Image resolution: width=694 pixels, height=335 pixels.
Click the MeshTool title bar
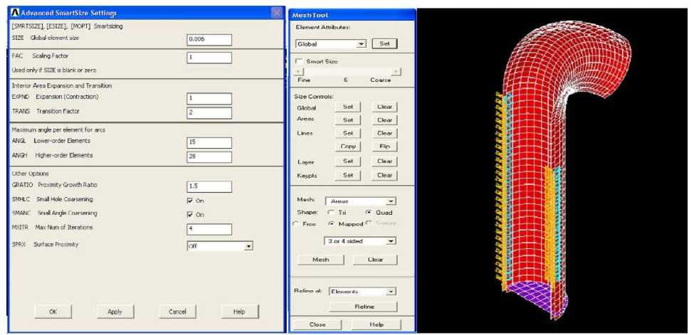352,15
